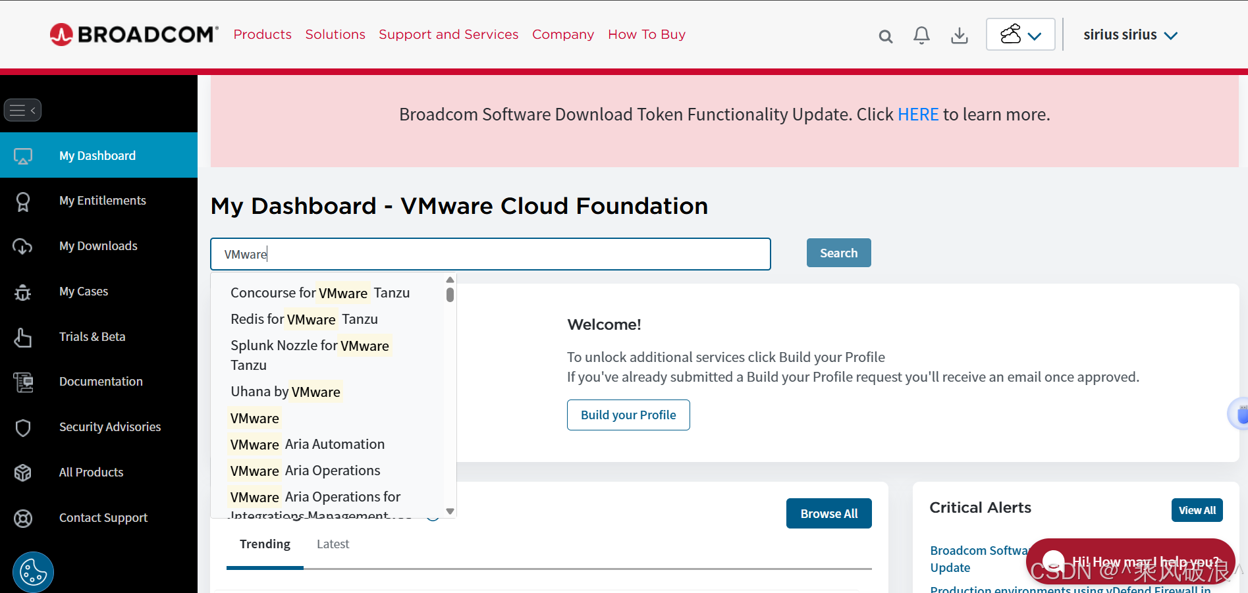Click into the VMware search field
Screen dimensions: 1248x593
(x=491, y=254)
